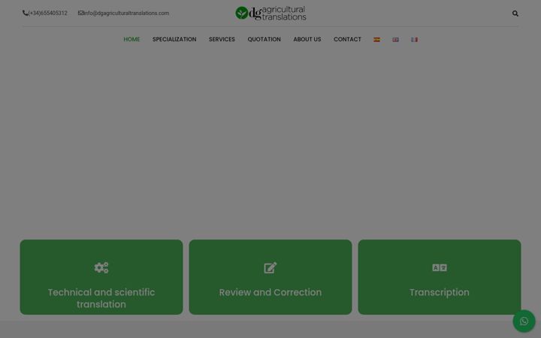The height and width of the screenshot is (338, 541).
Task: Open the QUOTATION menu item
Action: [x=264, y=39]
